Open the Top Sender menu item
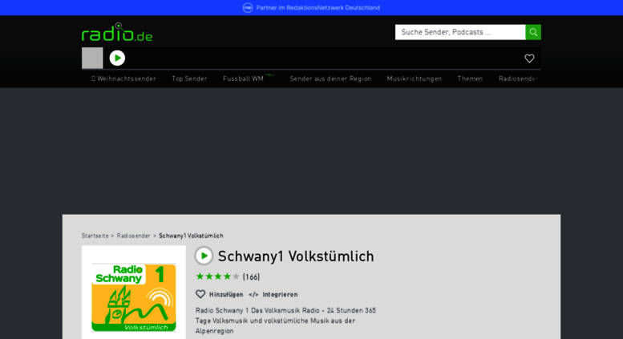Image resolution: width=623 pixels, height=339 pixels. tap(189, 79)
